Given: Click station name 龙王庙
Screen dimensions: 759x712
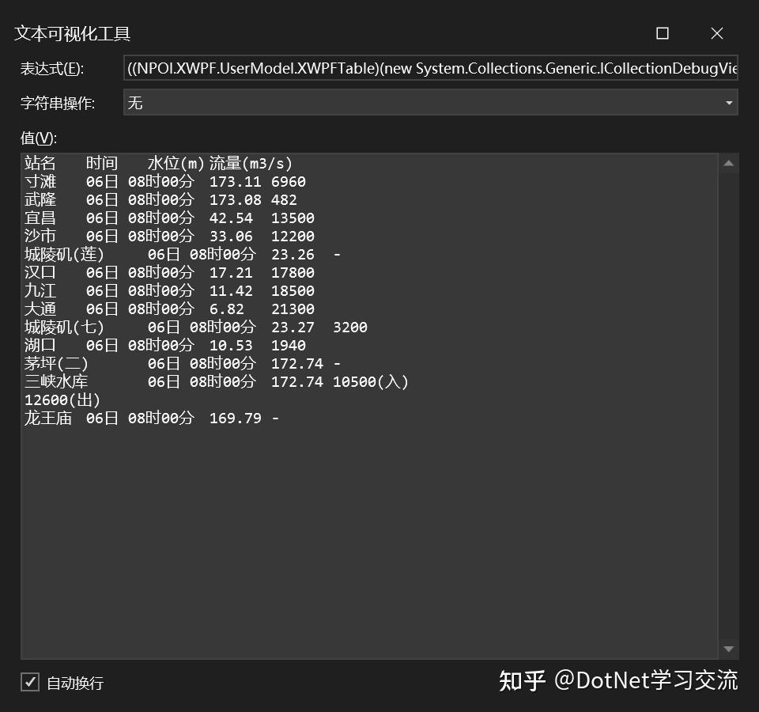Looking at the screenshot, I should 48,418.
